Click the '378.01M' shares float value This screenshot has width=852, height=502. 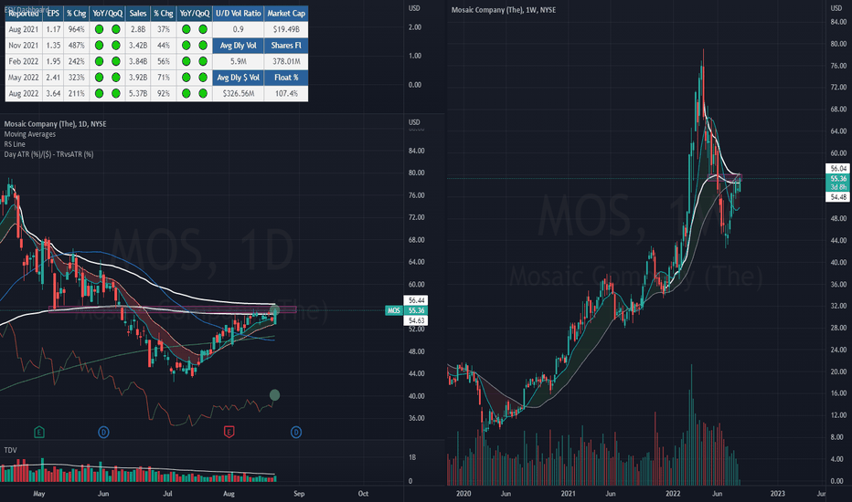[x=286, y=61]
